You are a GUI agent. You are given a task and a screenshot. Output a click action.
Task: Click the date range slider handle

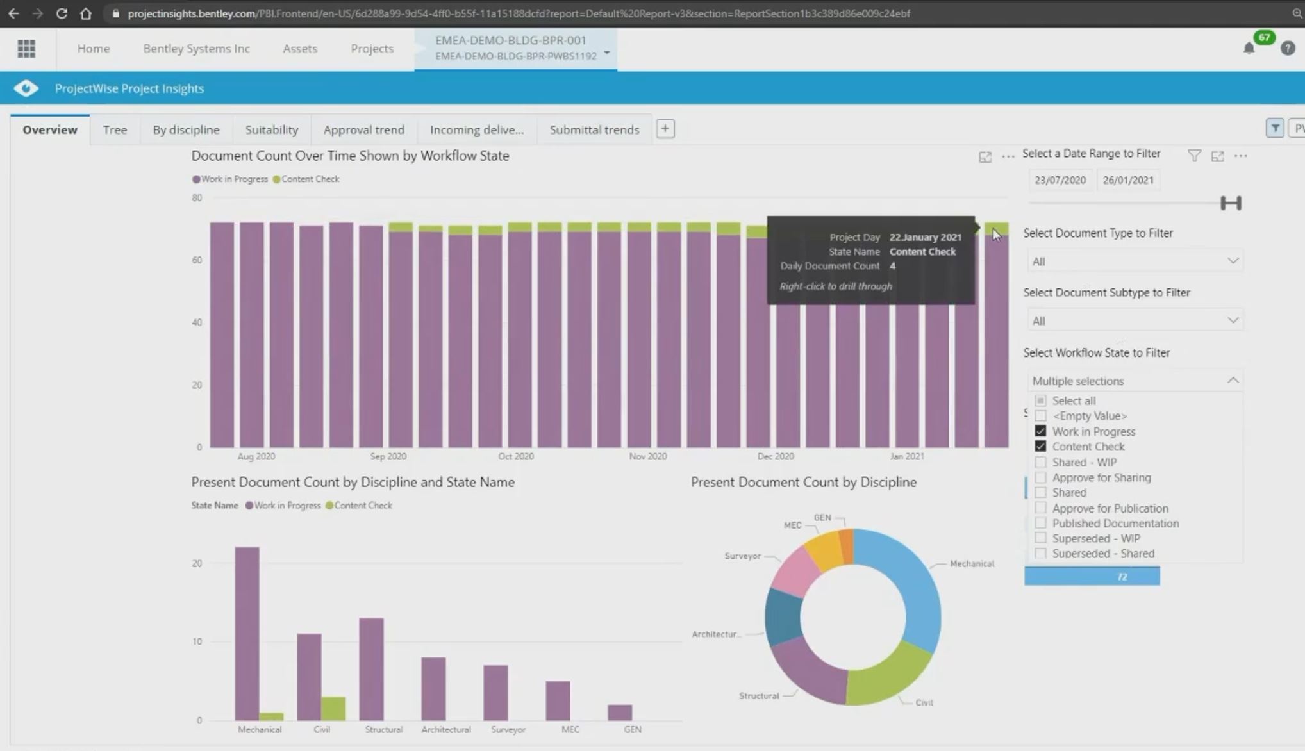(x=1230, y=203)
